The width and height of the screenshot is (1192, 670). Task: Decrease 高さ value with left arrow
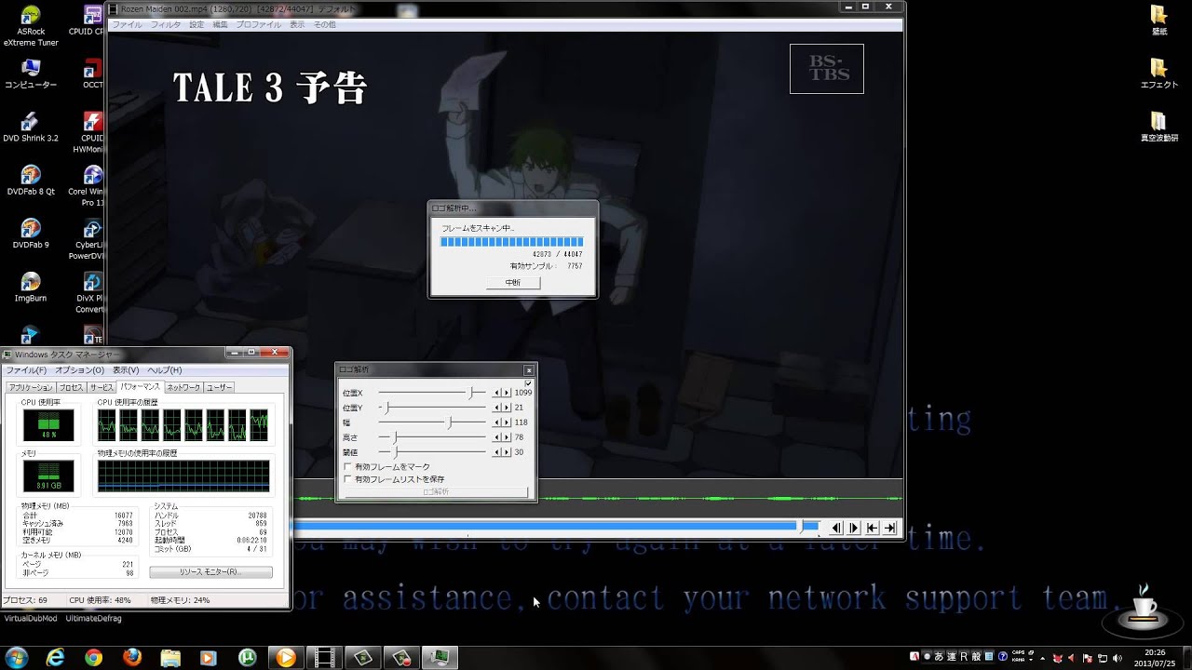496,437
